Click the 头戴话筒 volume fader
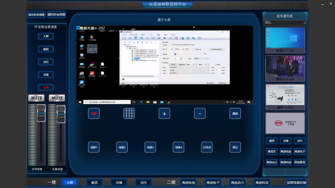This screenshot has width=335, height=188. (61, 114)
